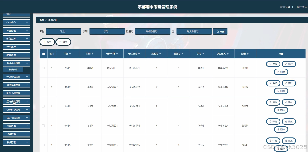The image size is (308, 152).
Task: View 详情 for the 专业3 row
Action: 273,103
